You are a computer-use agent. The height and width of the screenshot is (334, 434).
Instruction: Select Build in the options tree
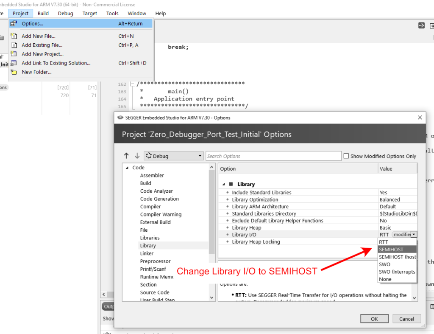click(146, 183)
